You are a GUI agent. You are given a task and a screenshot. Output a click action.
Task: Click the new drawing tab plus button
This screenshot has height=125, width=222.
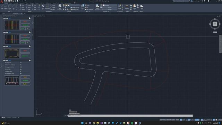click(x=25, y=14)
